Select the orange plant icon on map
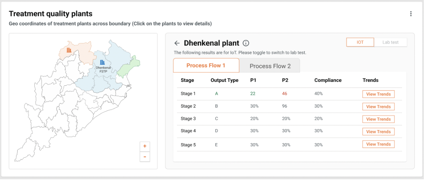 pyautogui.click(x=69, y=50)
